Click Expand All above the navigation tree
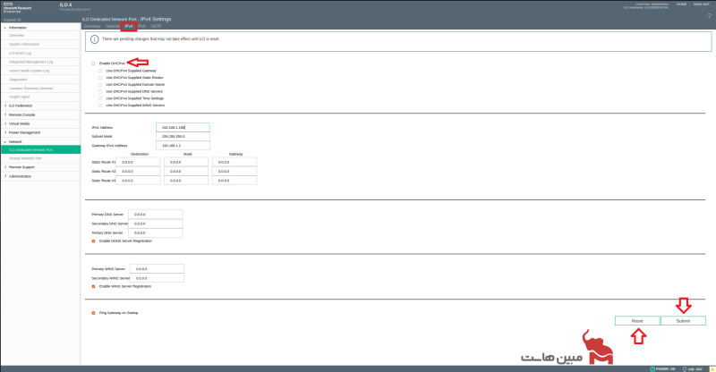Image resolution: width=716 pixels, height=372 pixels. coord(13,20)
